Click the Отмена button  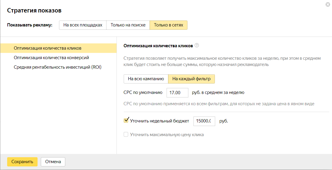[53, 162]
